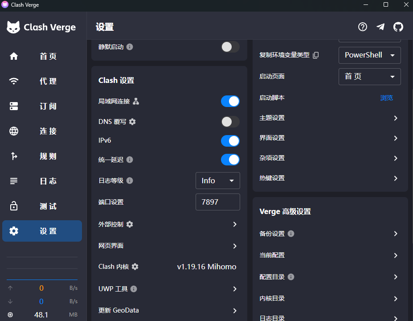Expand the 外部控制 row
Screen dimensions: 413x321
168,224
